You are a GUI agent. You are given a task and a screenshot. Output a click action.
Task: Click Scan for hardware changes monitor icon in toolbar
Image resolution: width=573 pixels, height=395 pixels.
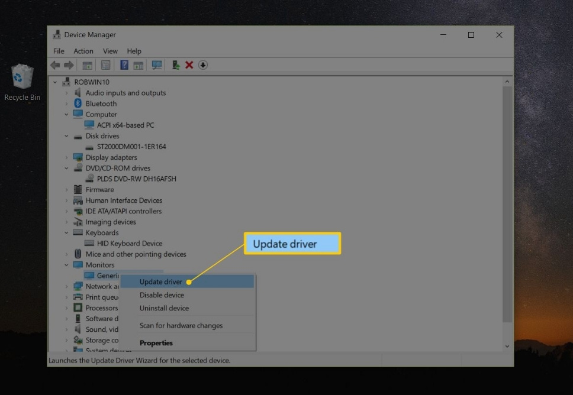click(x=157, y=65)
